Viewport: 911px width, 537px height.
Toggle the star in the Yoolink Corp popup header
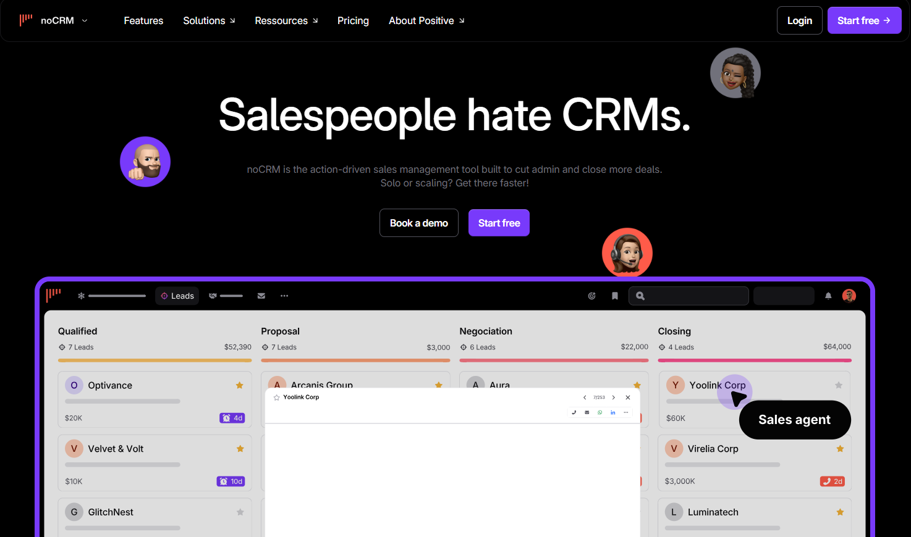pyautogui.click(x=277, y=398)
